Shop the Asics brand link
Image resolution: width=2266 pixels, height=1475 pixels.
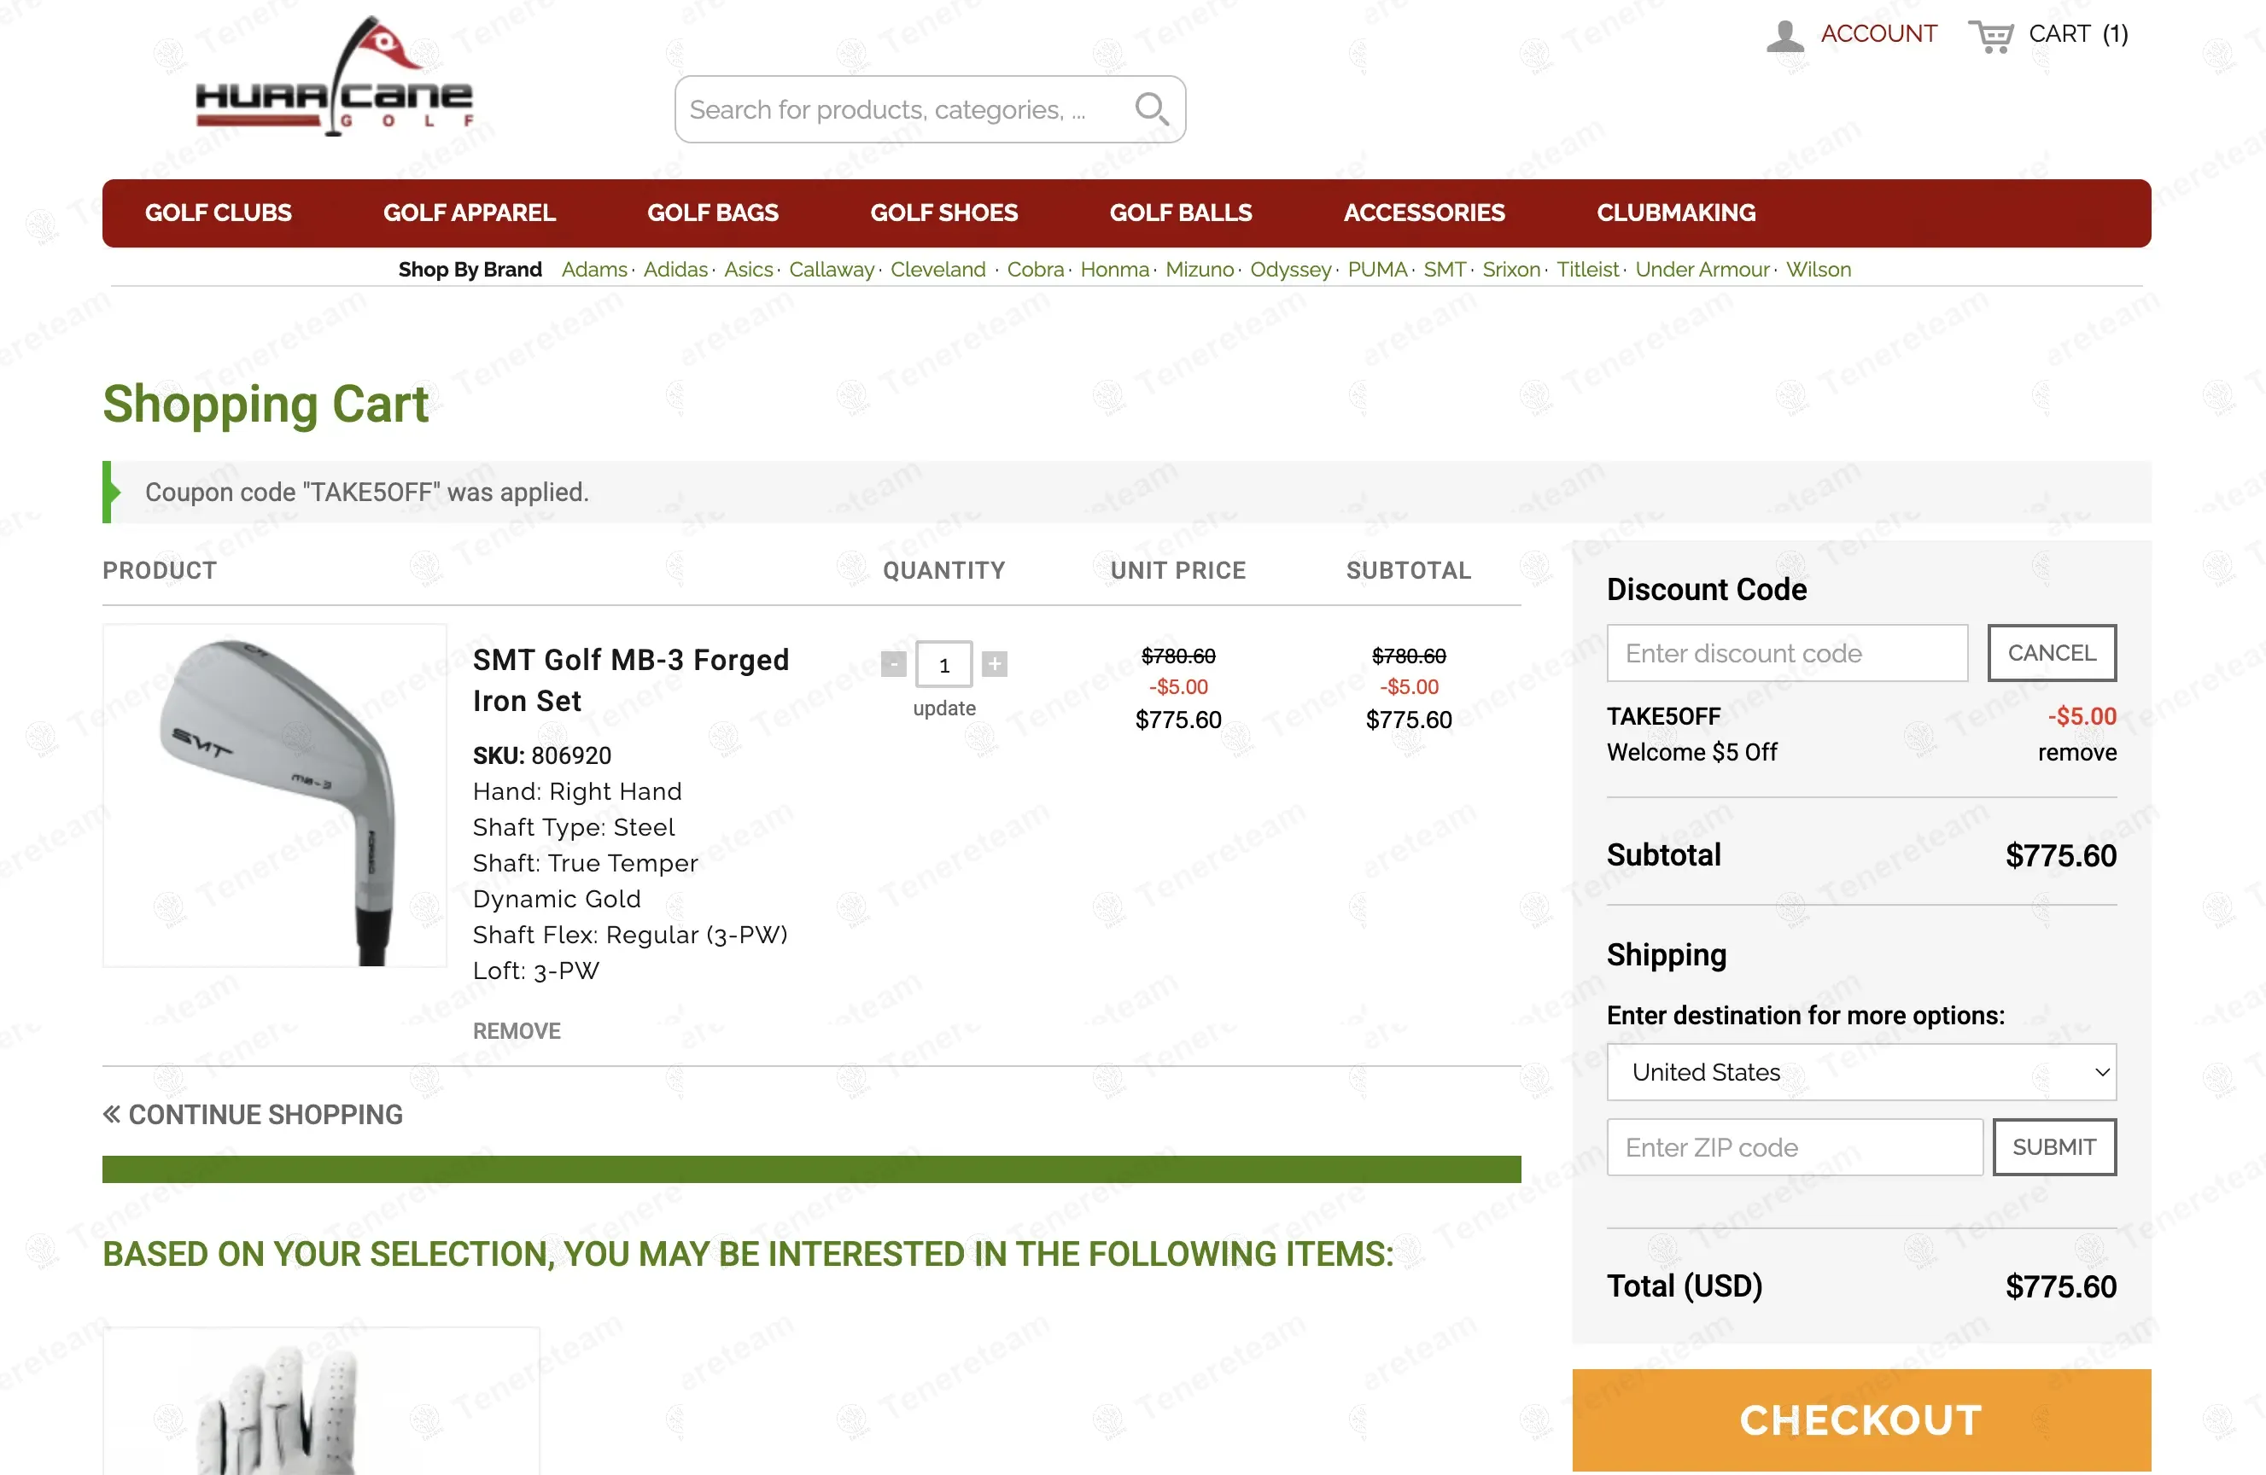coord(748,269)
